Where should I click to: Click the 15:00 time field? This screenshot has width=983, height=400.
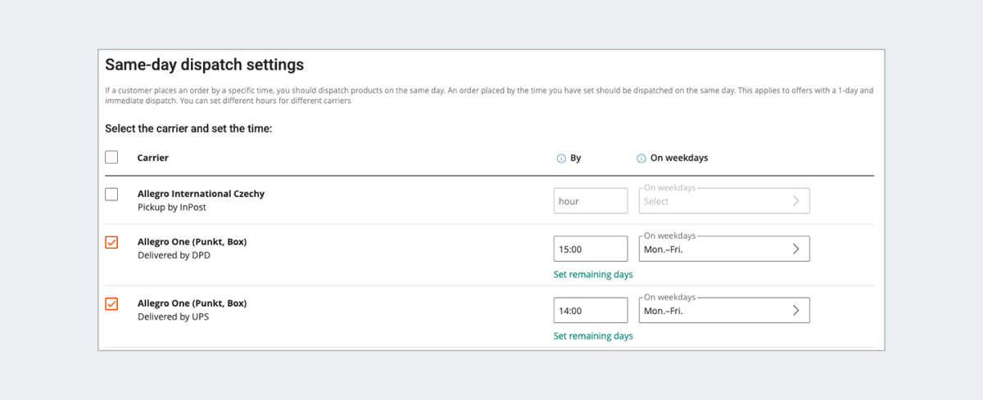tap(591, 249)
